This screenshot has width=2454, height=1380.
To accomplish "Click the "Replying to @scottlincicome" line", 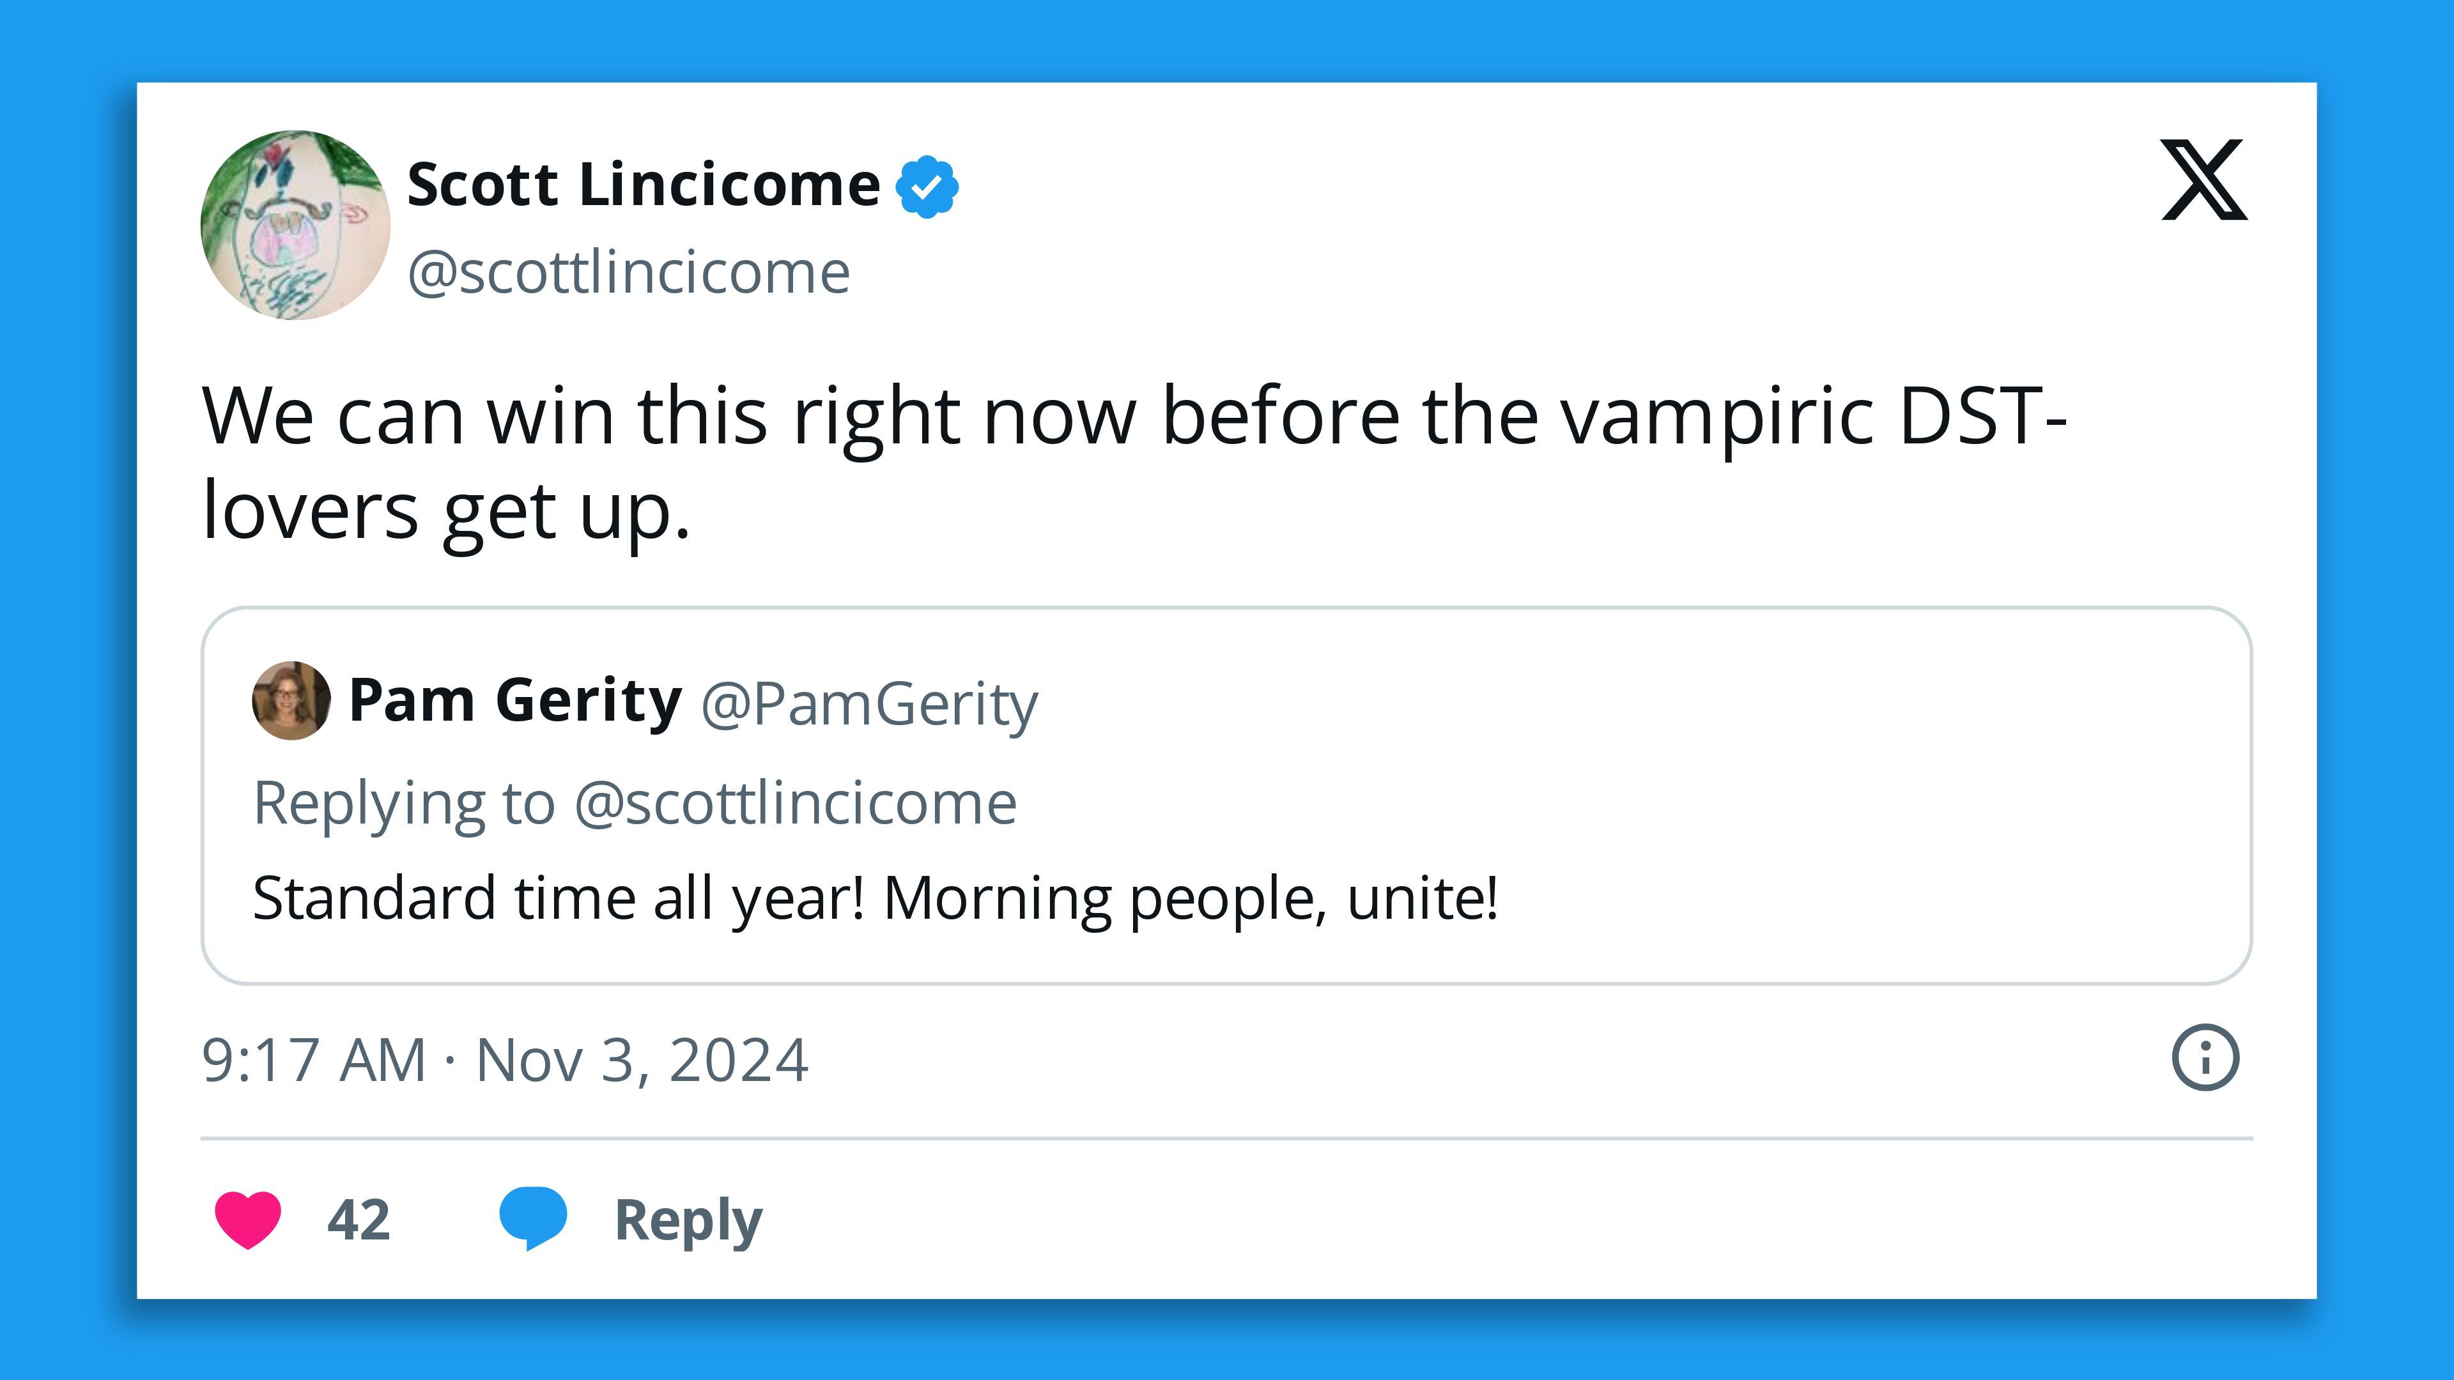I will [x=635, y=804].
